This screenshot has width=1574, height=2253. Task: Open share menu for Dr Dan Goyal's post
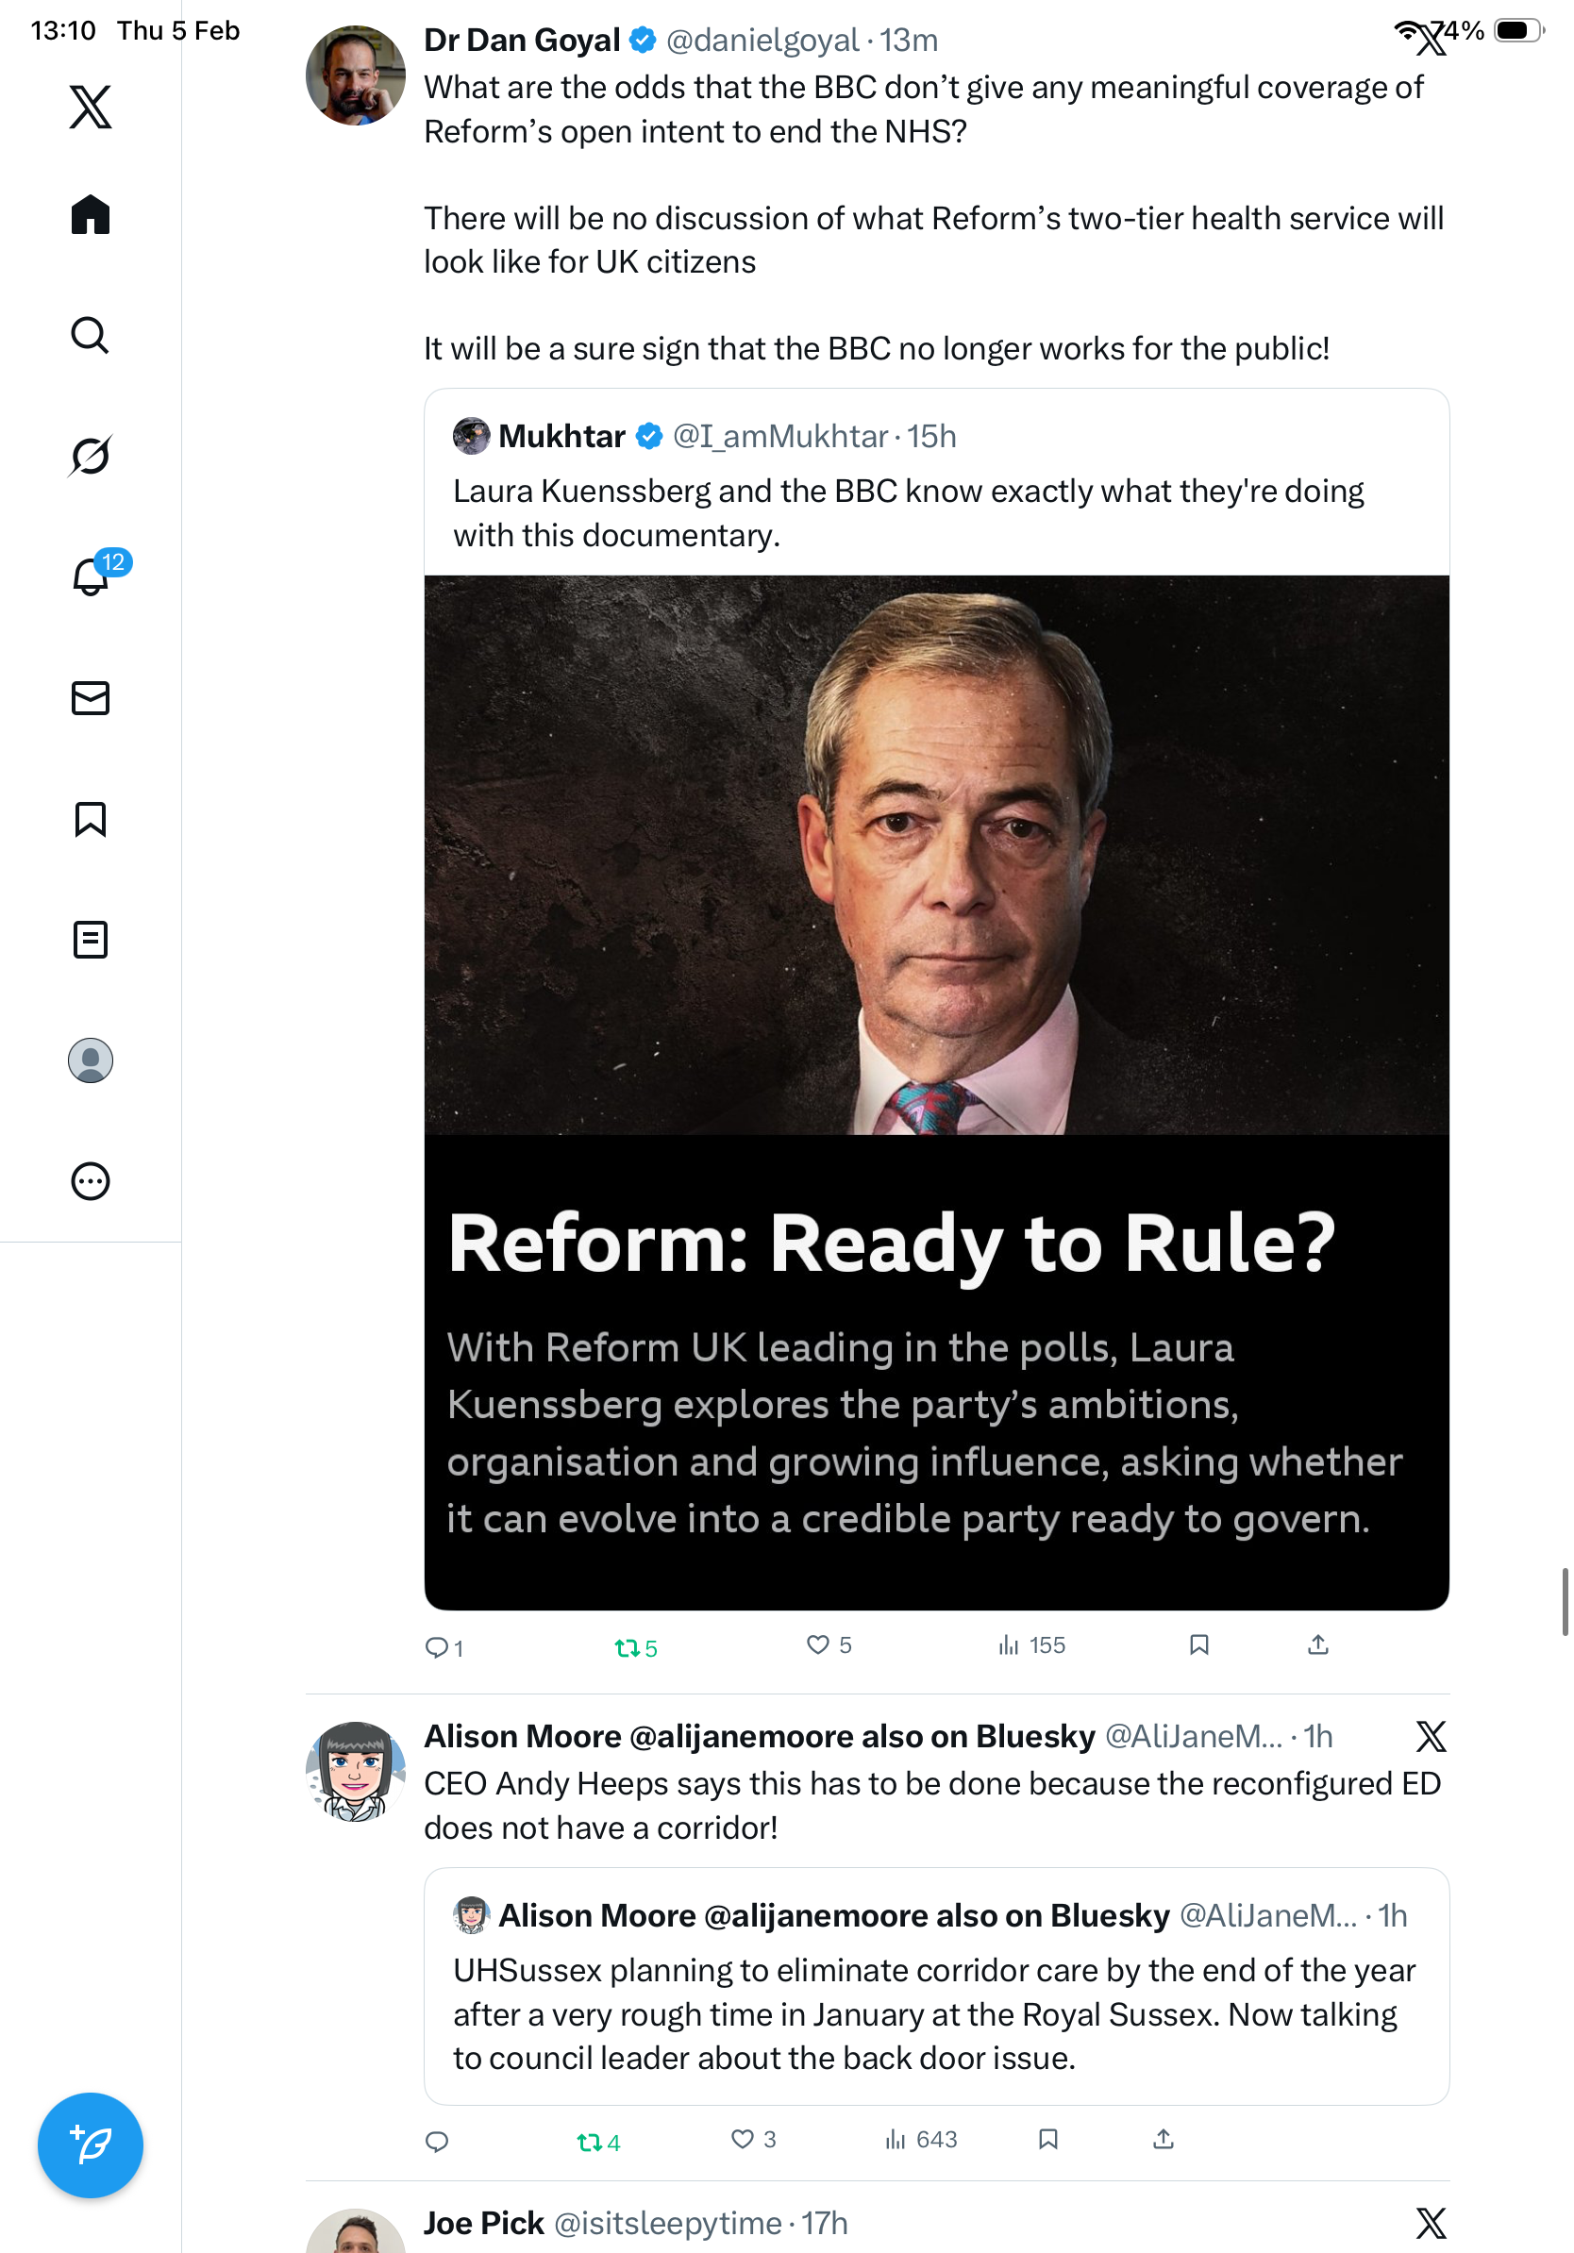coord(1318,1645)
